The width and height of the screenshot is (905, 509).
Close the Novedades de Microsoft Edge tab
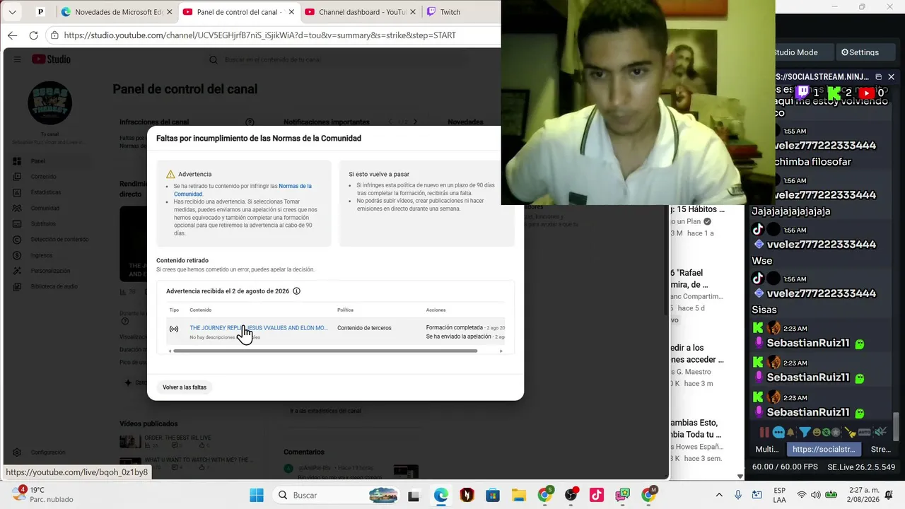click(170, 12)
